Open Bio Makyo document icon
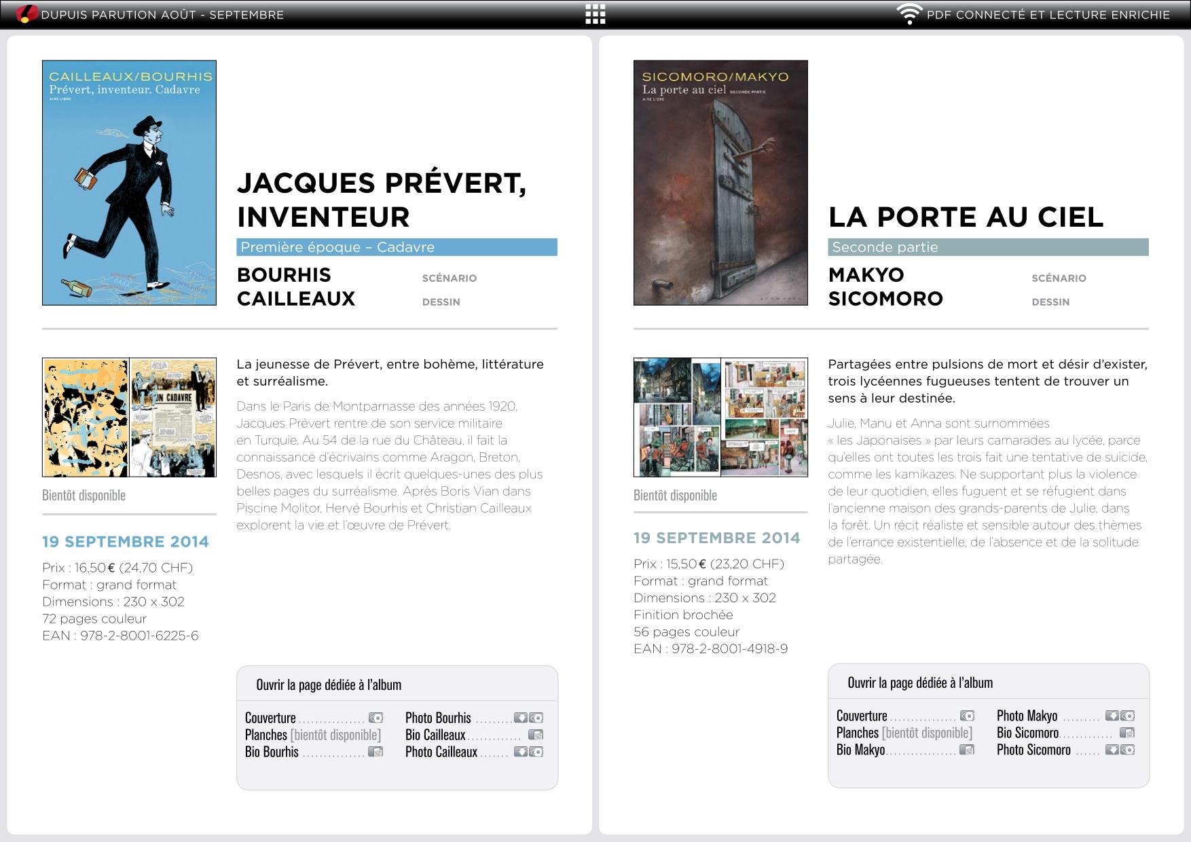The height and width of the screenshot is (842, 1191). point(967,750)
